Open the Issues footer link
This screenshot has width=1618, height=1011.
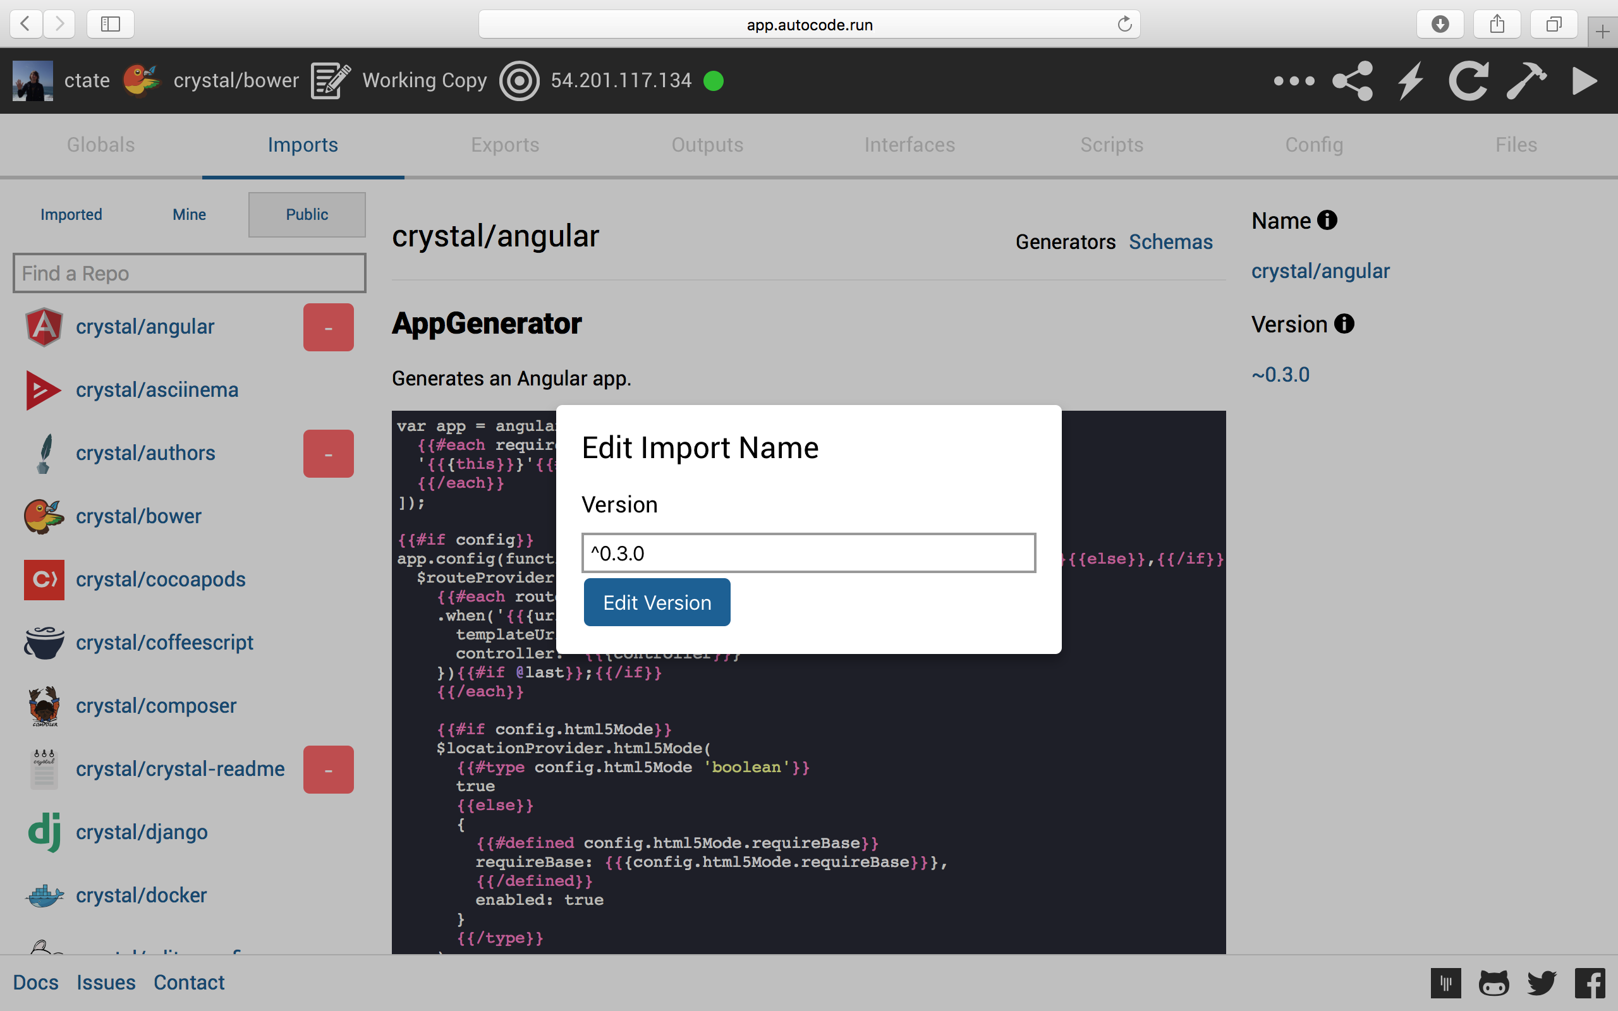point(106,982)
